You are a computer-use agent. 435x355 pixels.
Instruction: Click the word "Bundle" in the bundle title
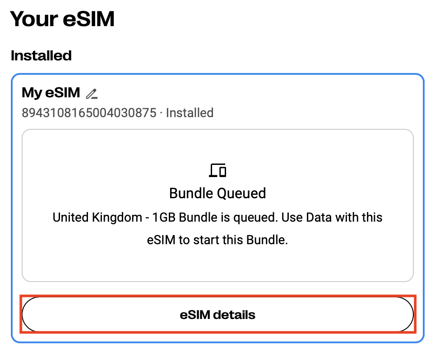point(192,193)
